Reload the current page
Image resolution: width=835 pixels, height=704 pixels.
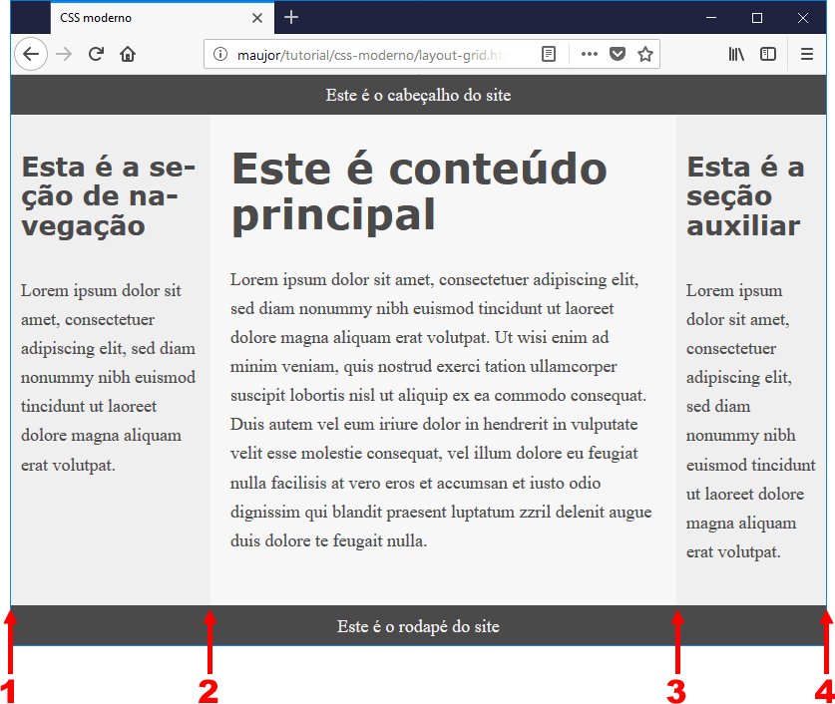pos(96,54)
